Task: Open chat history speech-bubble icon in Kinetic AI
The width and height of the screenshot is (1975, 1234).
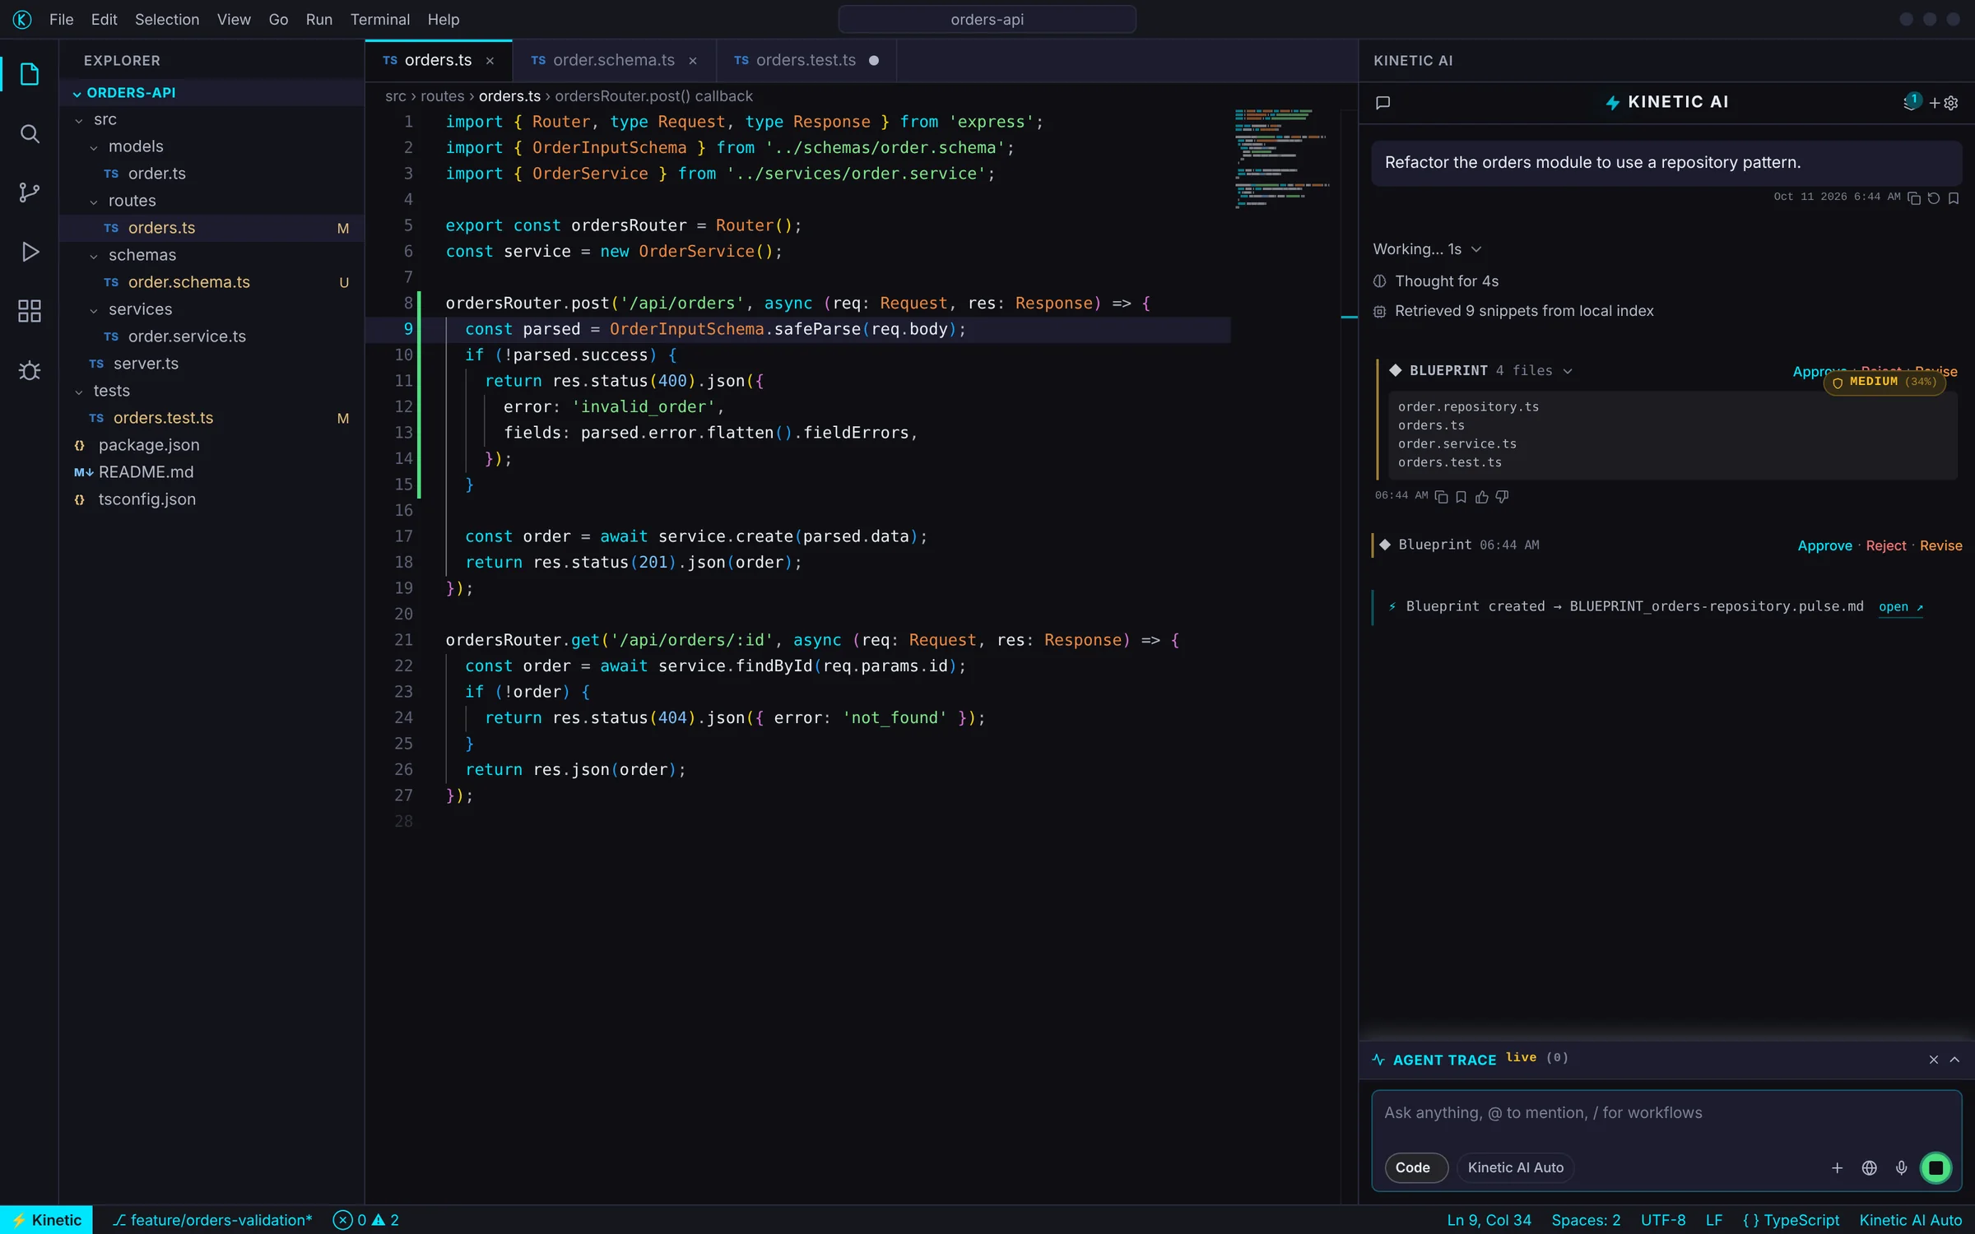Action: 1382,103
